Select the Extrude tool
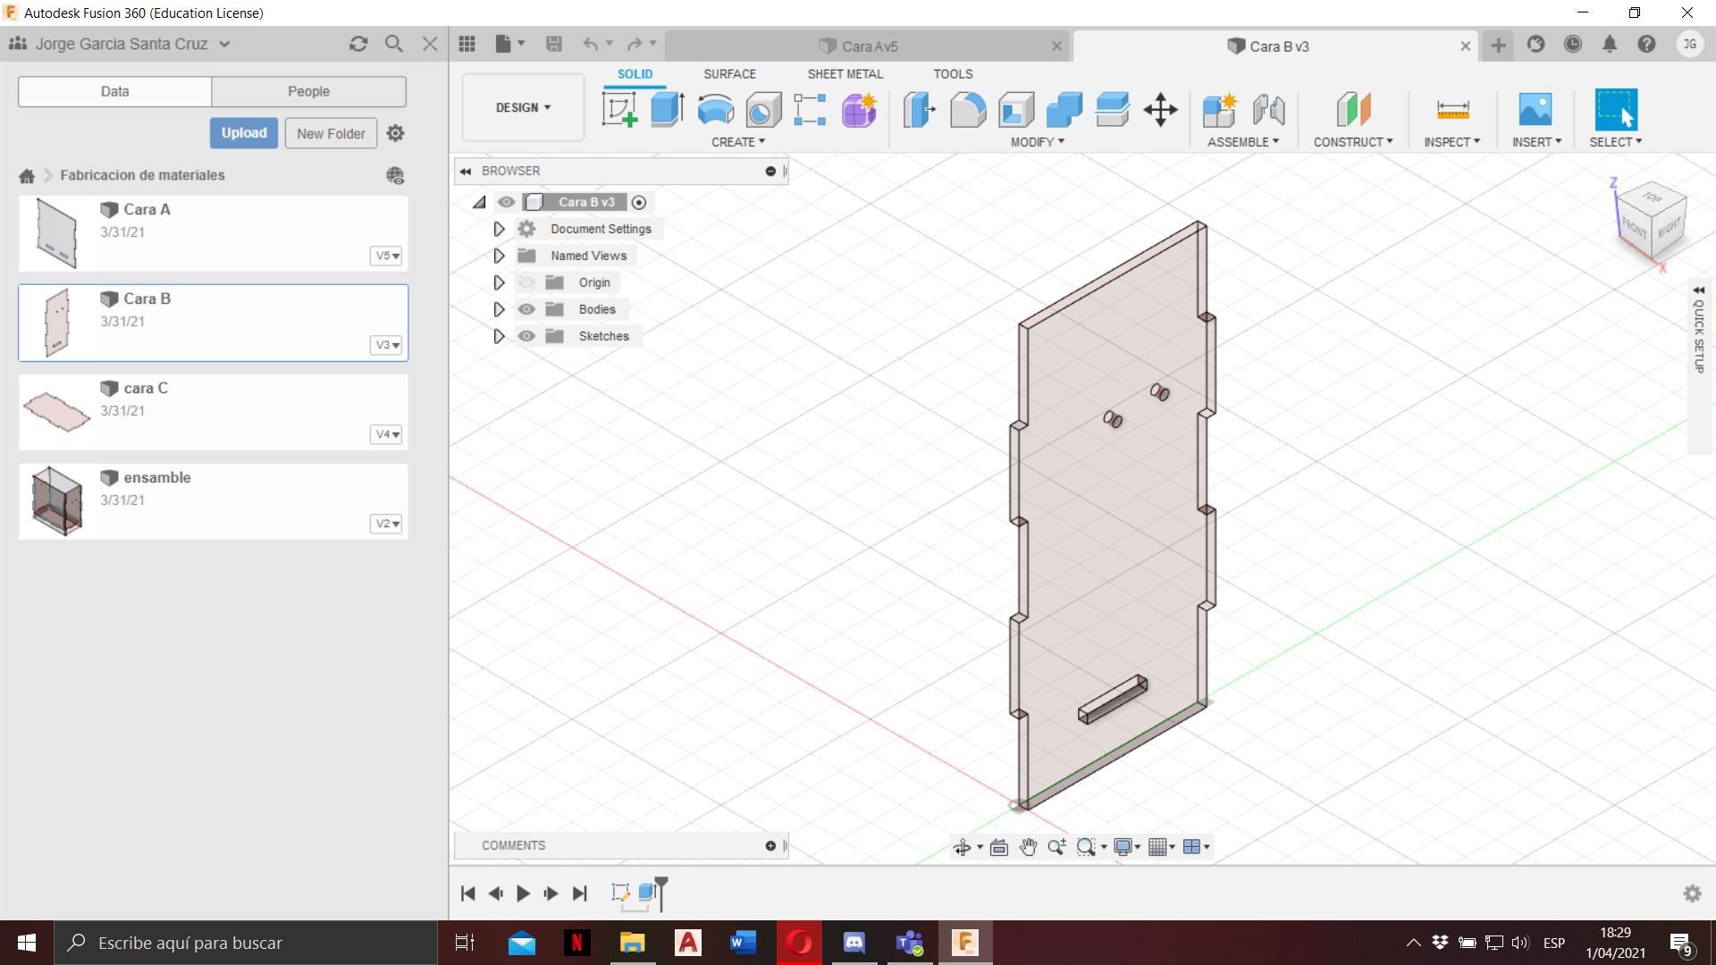Image resolution: width=1716 pixels, height=965 pixels. (x=667, y=110)
